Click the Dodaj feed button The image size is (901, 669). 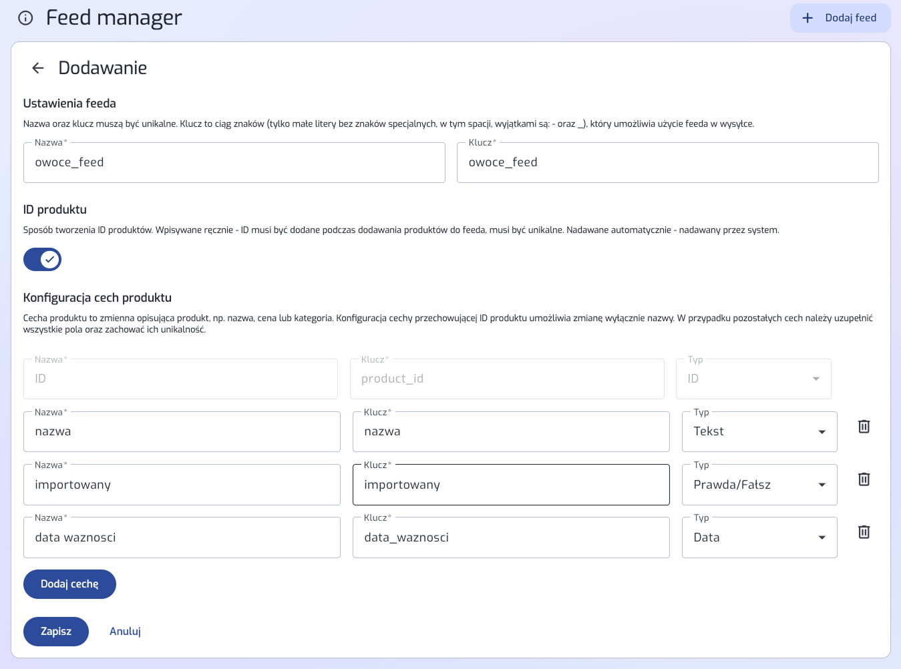click(x=840, y=18)
